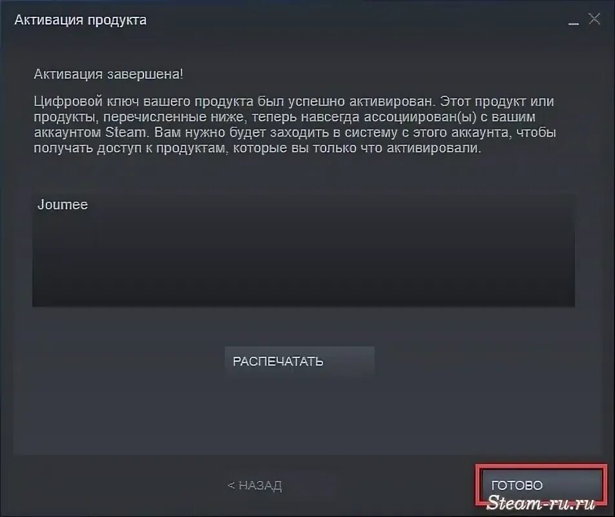Minimize the product activation window
The width and height of the screenshot is (615, 517).
click(574, 21)
